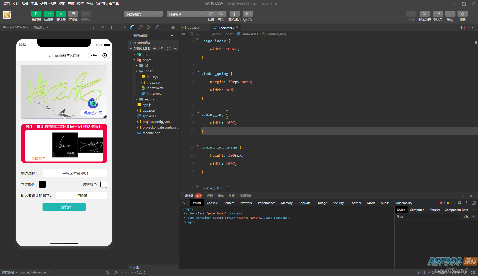478x276 pixels.
Task: Refresh the file explorer
Action: coord(169,49)
